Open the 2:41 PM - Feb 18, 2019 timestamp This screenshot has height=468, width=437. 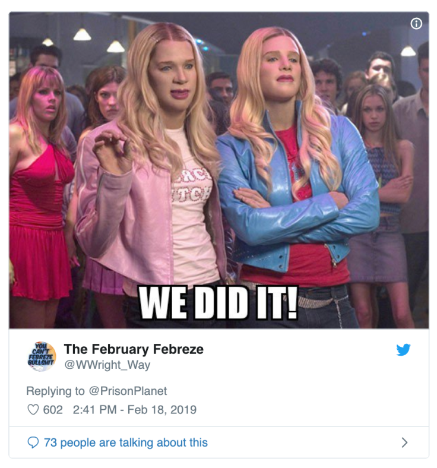pos(135,410)
